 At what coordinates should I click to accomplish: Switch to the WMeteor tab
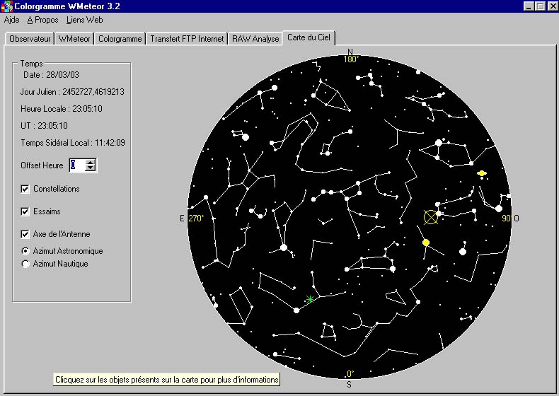pyautogui.click(x=74, y=38)
